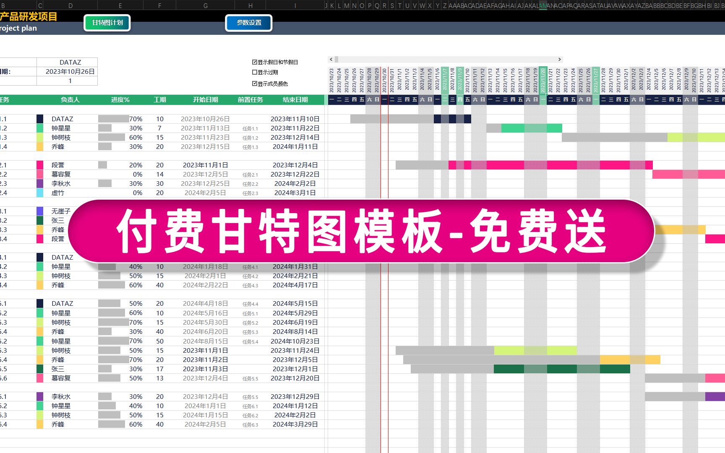Enable the 显示过期 checkbox
Image resolution: width=725 pixels, height=453 pixels.
pyautogui.click(x=255, y=72)
